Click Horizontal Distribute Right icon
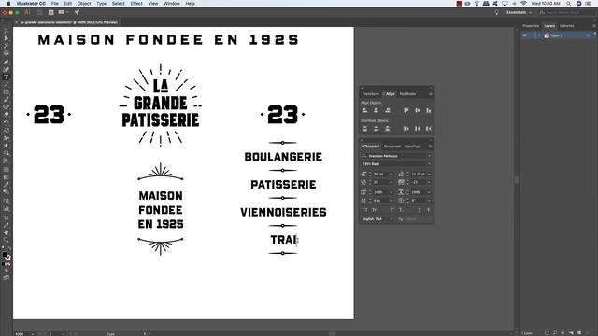 point(428,129)
